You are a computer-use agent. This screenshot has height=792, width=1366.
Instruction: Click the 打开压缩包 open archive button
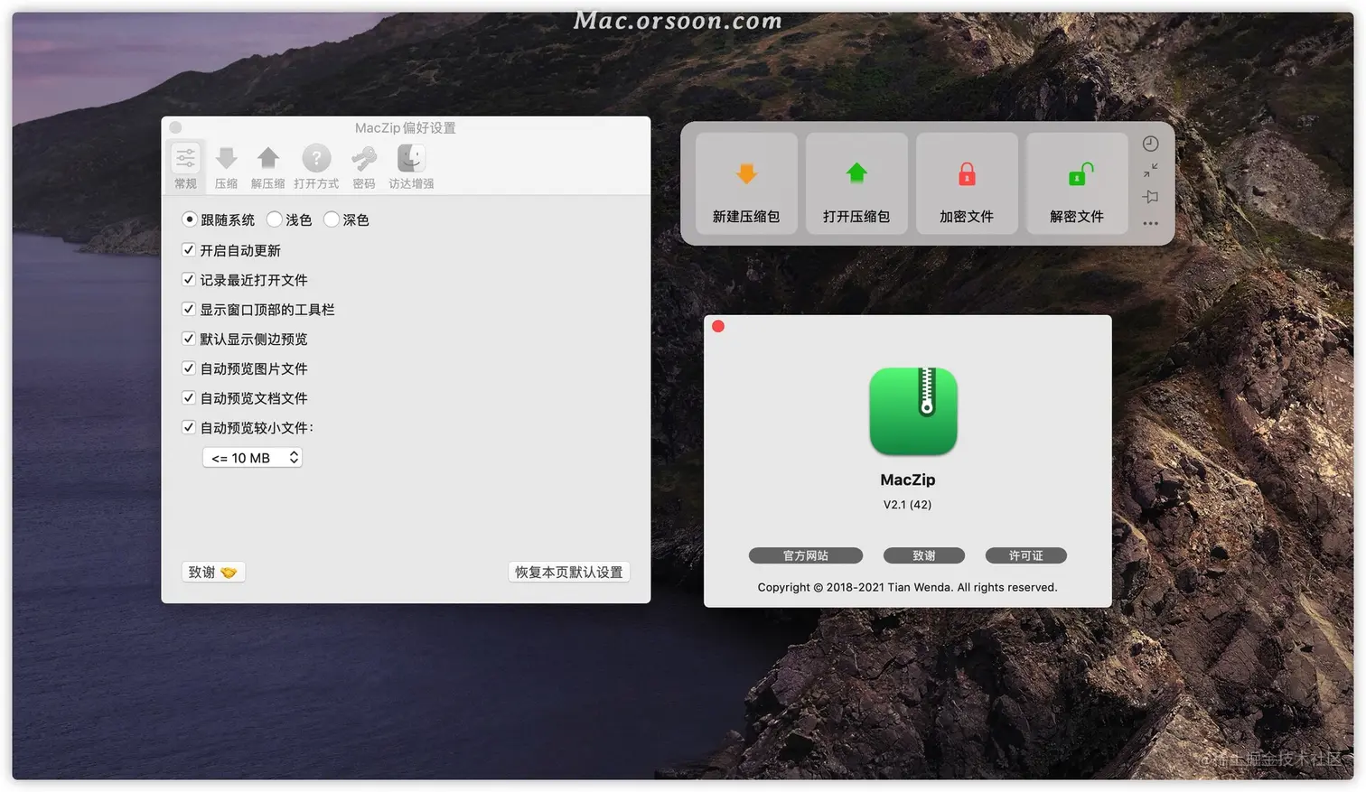(856, 183)
